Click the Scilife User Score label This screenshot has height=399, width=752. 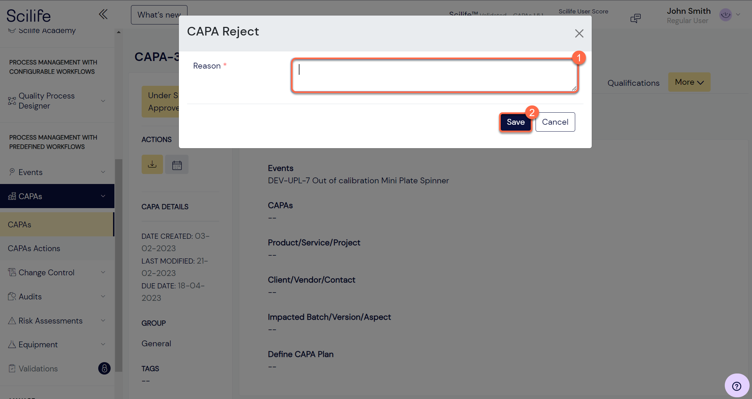pos(583,11)
